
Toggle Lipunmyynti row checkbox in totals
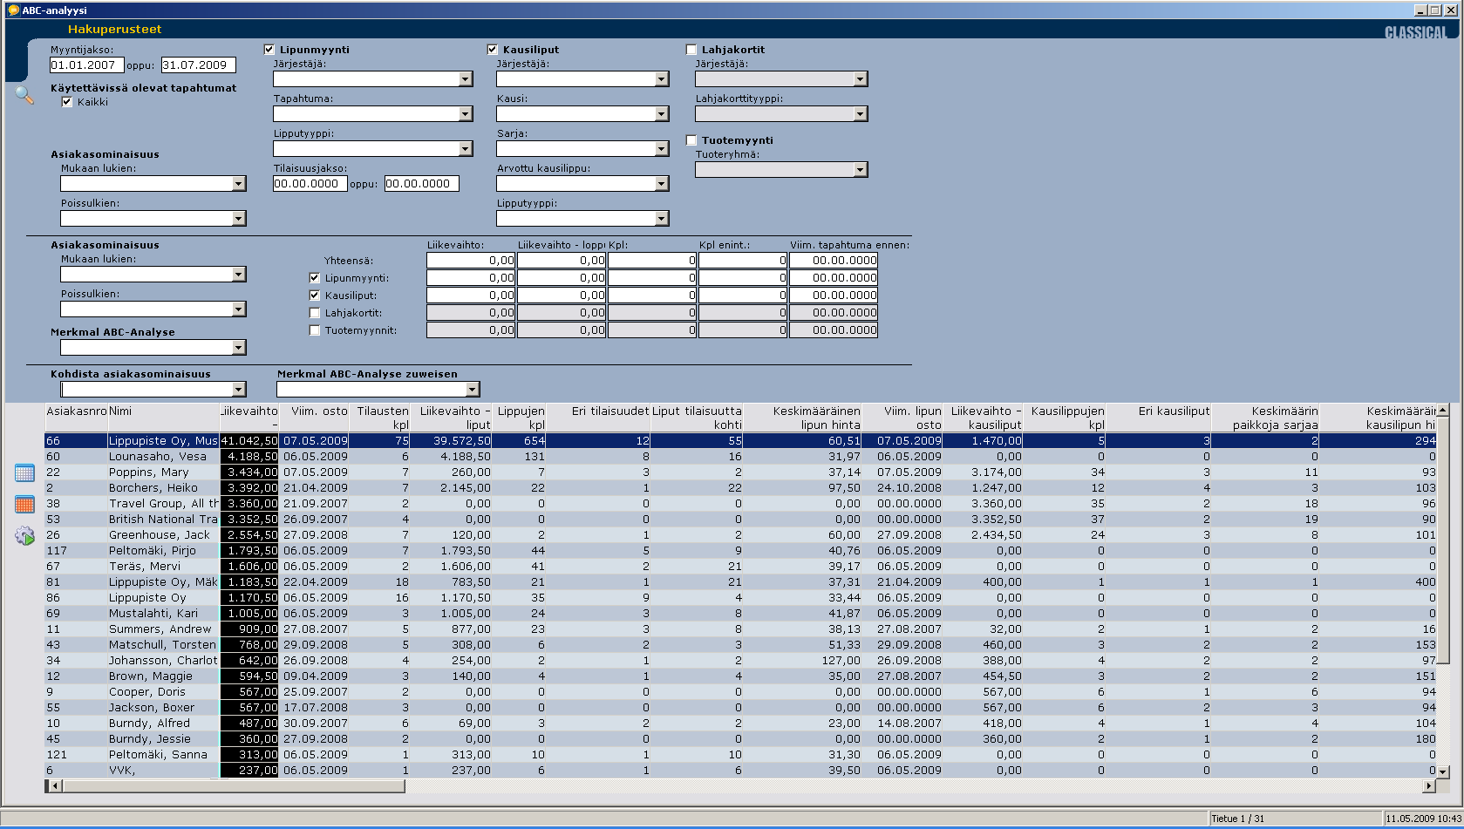[x=315, y=278]
